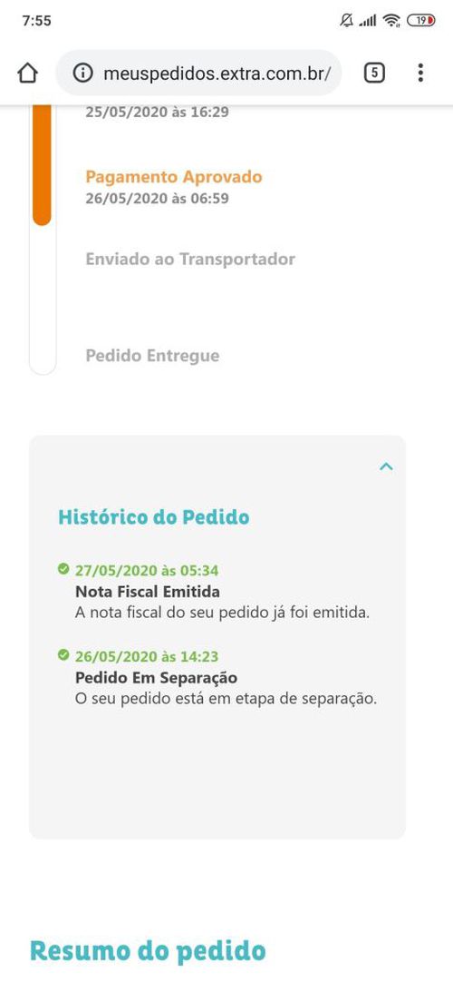Select the Enviado ao Transportador step
The height and width of the screenshot is (982, 453).
tap(190, 260)
